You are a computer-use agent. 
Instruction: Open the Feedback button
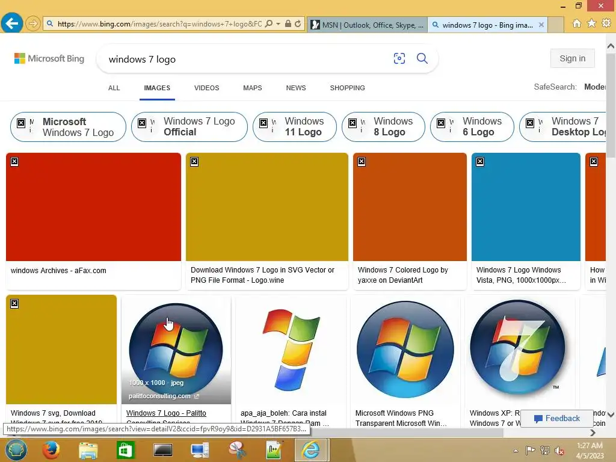pyautogui.click(x=556, y=419)
